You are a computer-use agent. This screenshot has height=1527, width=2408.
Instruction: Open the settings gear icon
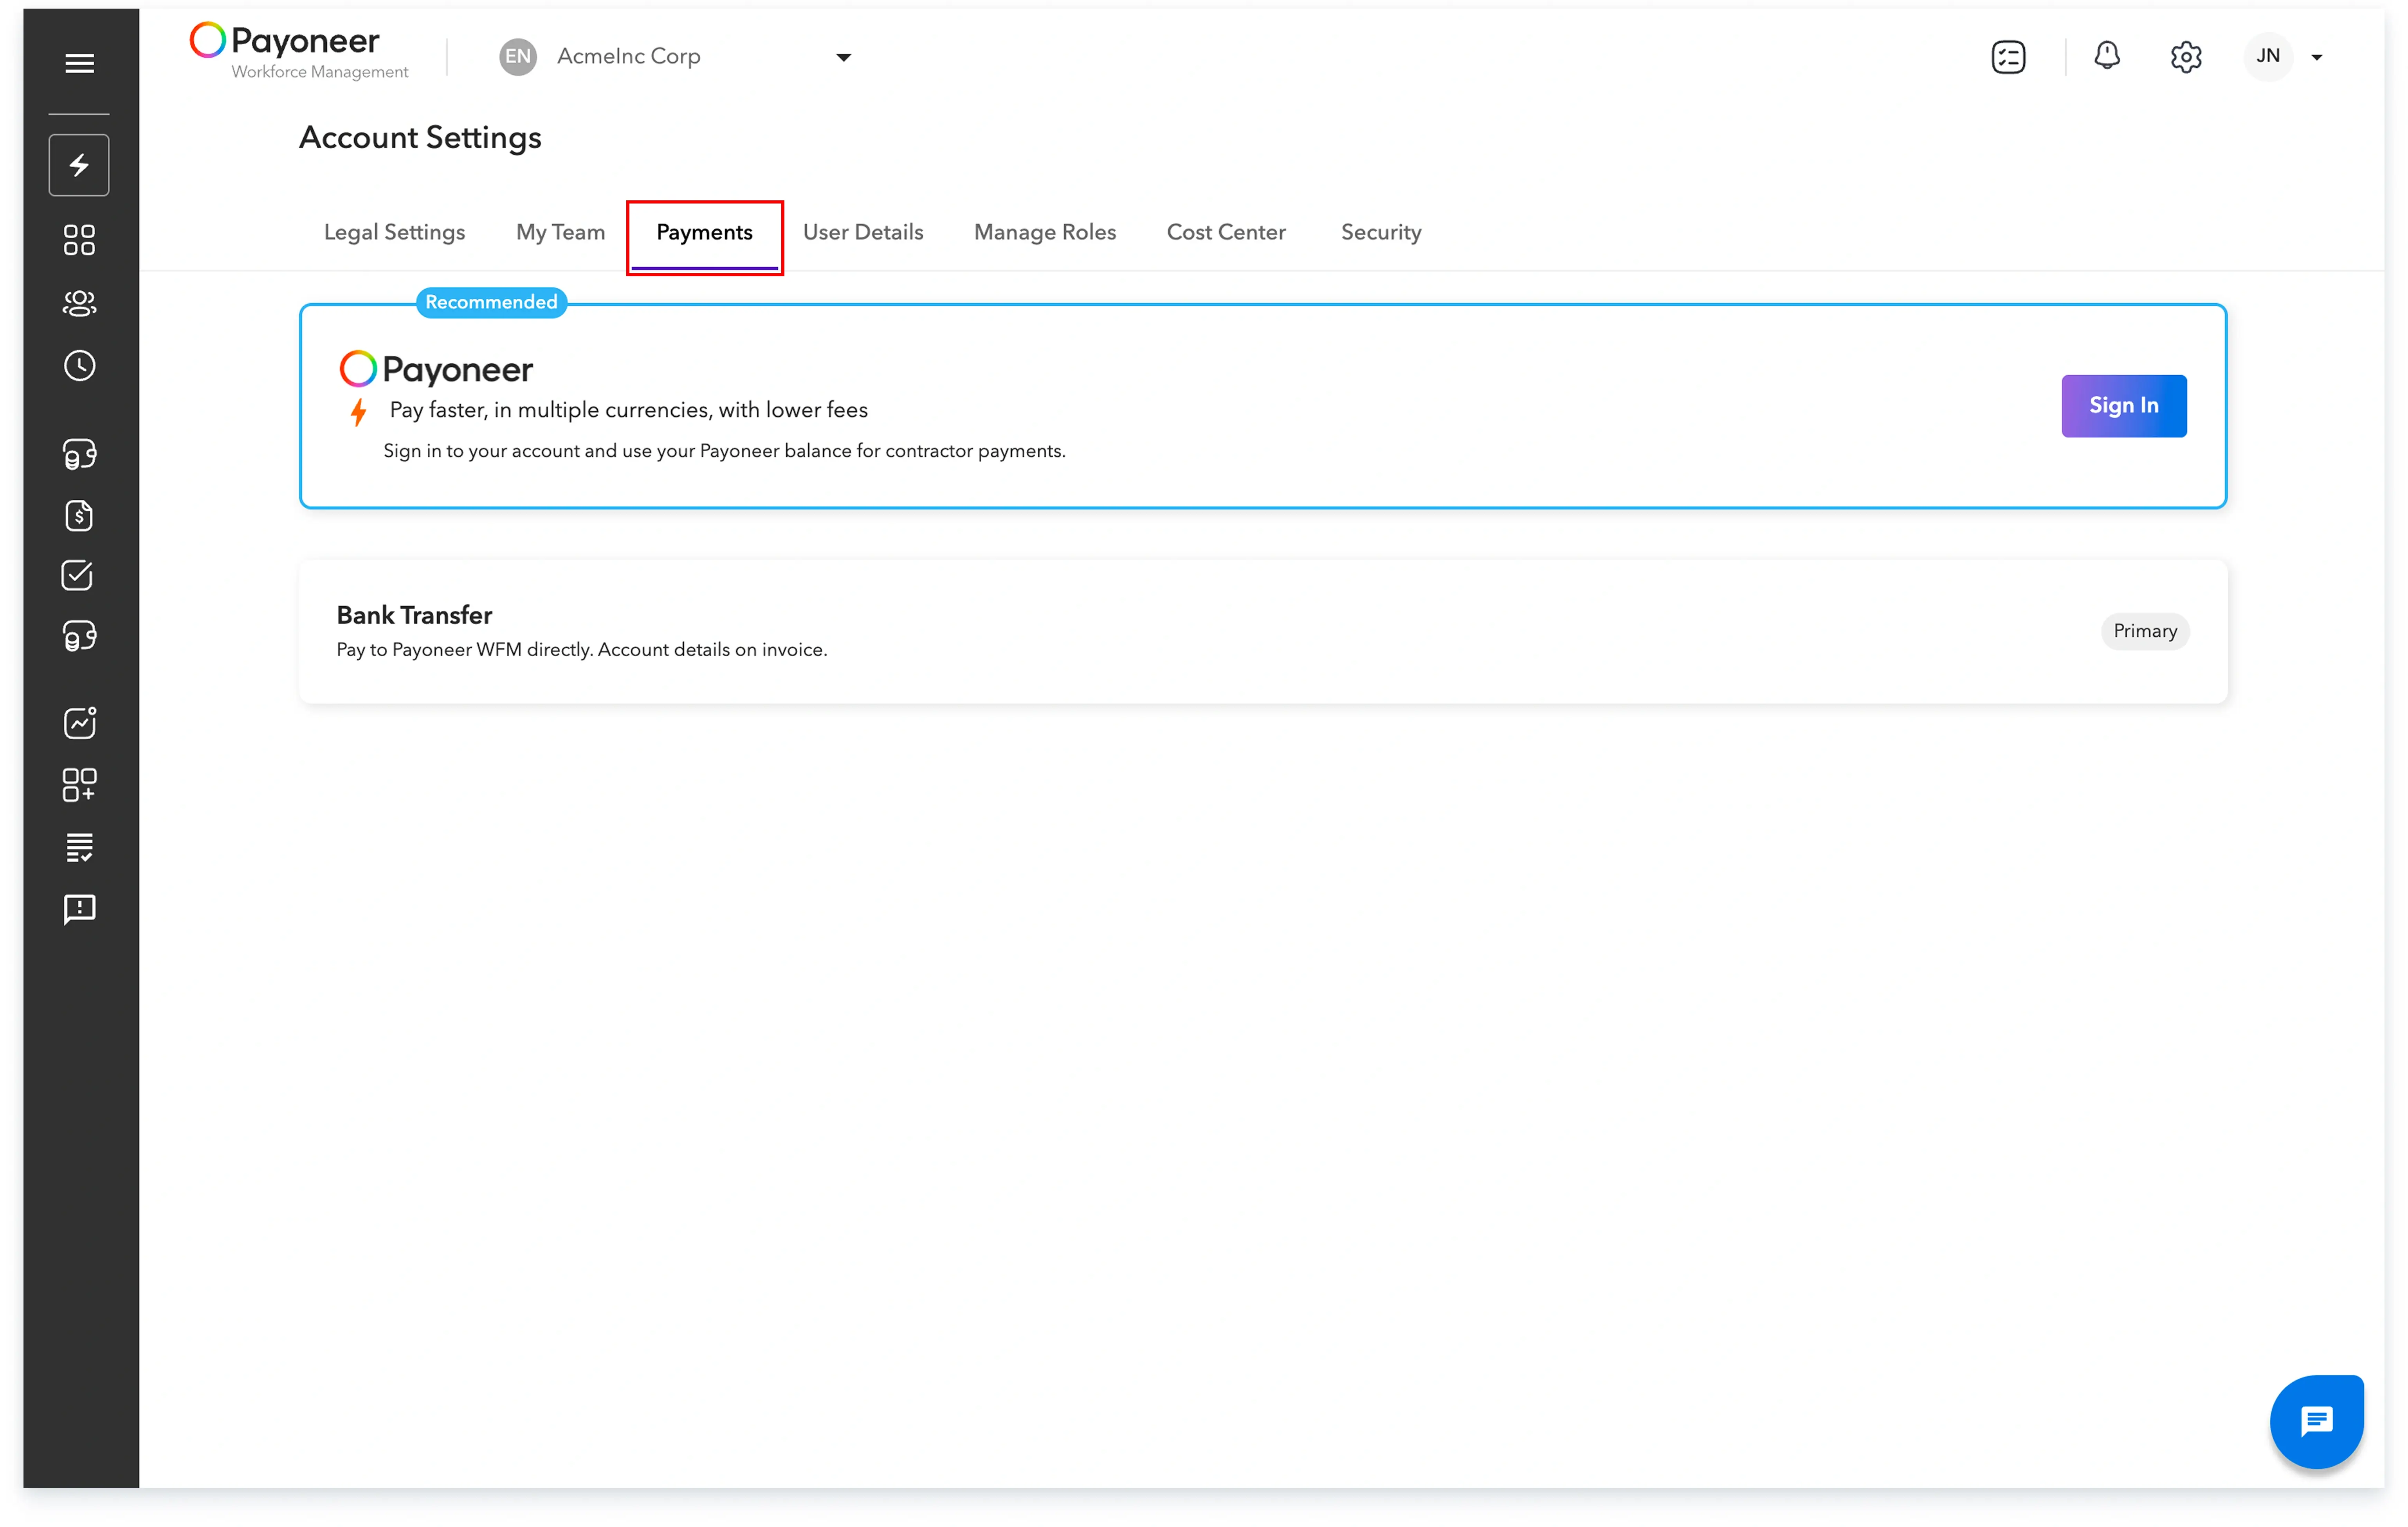(2186, 57)
